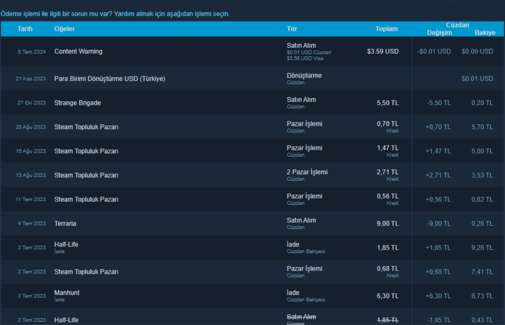The width and height of the screenshot is (505, 325).
Task: Click the Öğeler column header
Action: pos(65,29)
